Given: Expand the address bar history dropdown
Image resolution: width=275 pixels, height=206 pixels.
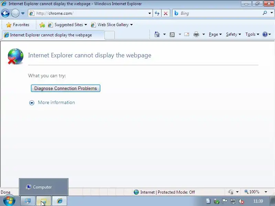Looking at the screenshot, I should tap(150, 13).
